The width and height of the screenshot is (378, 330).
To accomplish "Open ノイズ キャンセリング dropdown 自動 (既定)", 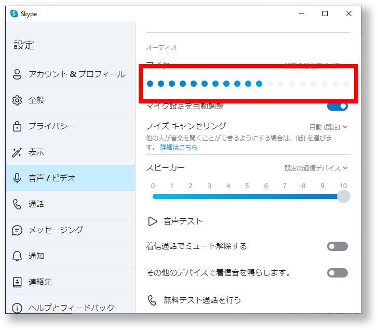I will (328, 127).
